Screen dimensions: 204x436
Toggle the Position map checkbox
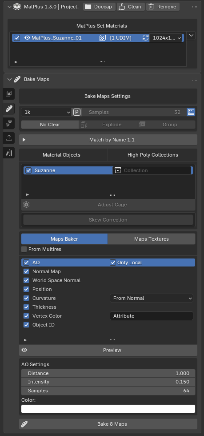(26, 289)
